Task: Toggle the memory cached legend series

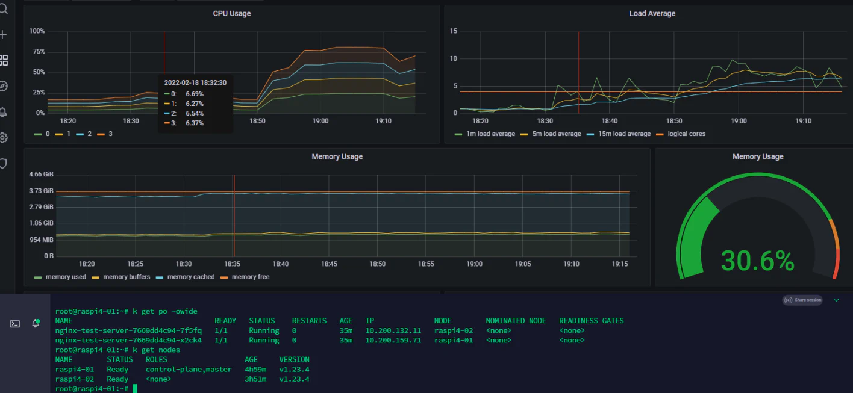Action: [x=186, y=277]
